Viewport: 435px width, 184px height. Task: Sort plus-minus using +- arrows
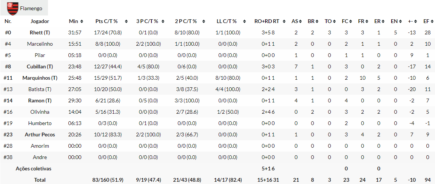[x=415, y=22]
